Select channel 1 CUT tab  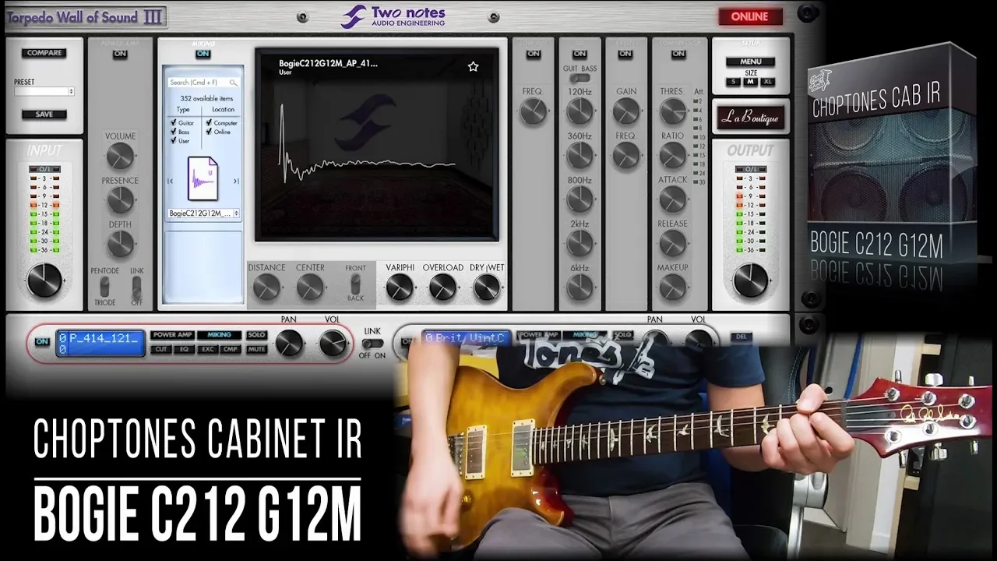click(161, 349)
